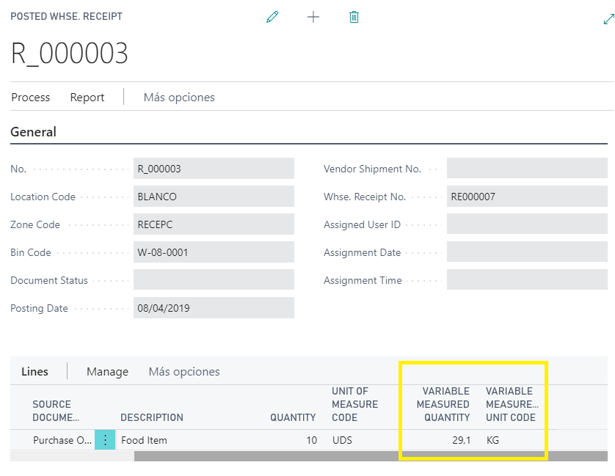615x476 pixels.
Task: Open the Report menu
Action: pos(87,98)
